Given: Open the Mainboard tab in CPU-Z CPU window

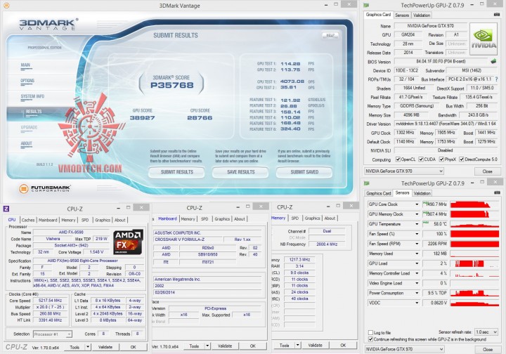Looking at the screenshot, I should click(48, 220).
